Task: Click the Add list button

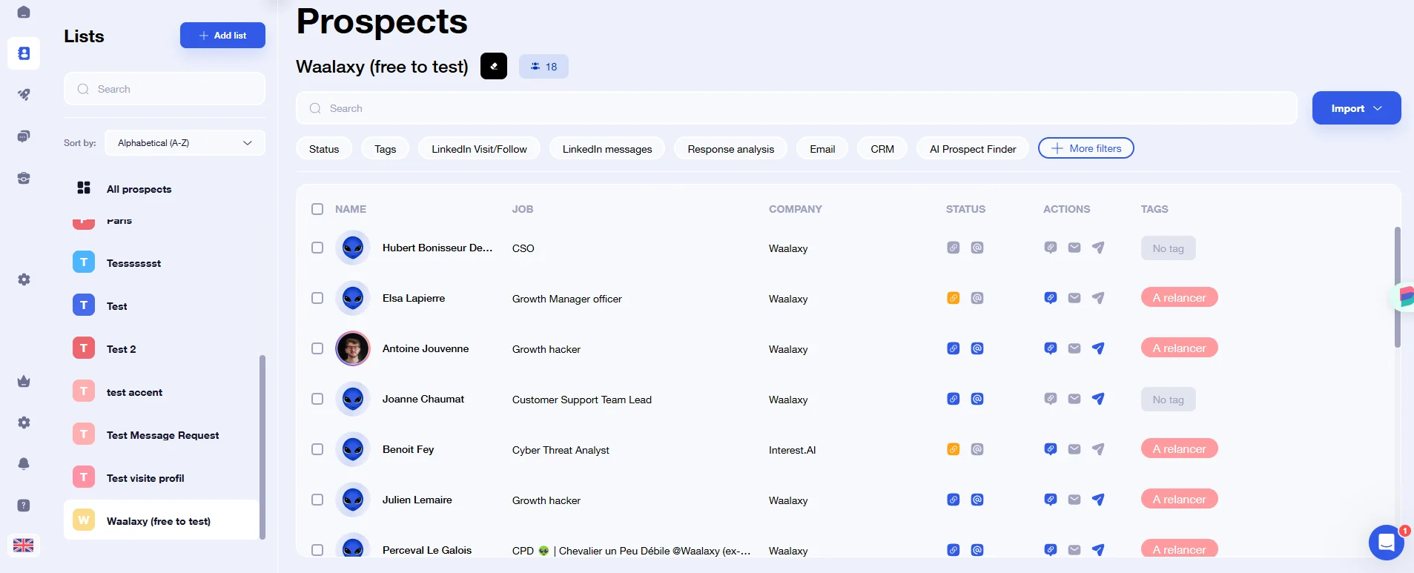Action: tap(222, 36)
